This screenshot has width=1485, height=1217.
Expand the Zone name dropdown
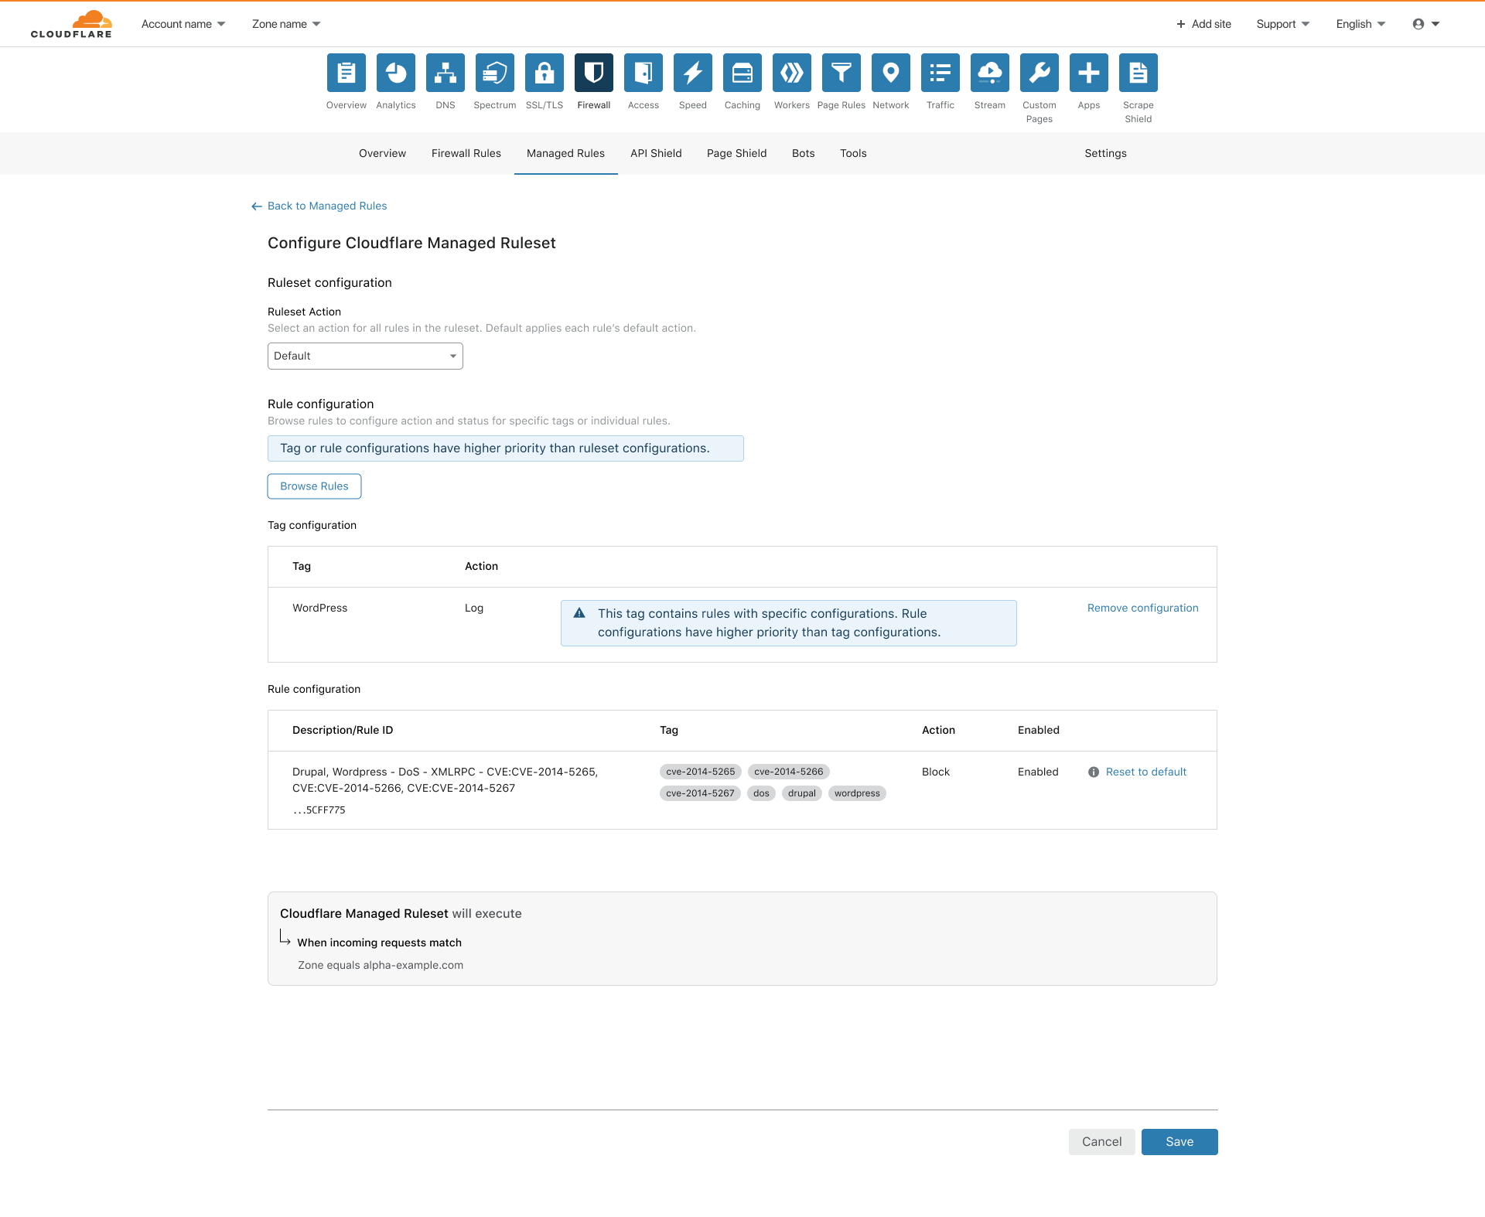[286, 23]
